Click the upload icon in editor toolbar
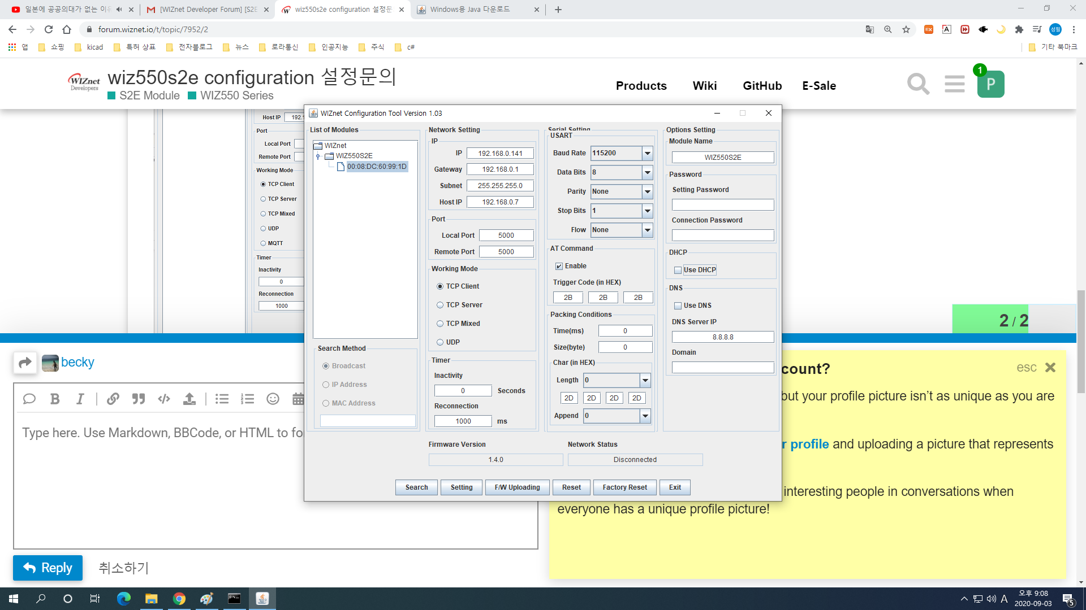The image size is (1086, 610). (189, 399)
